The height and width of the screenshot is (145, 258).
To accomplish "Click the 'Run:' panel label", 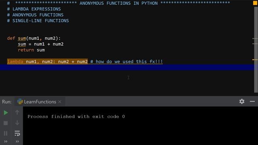I will click(x=7, y=102).
